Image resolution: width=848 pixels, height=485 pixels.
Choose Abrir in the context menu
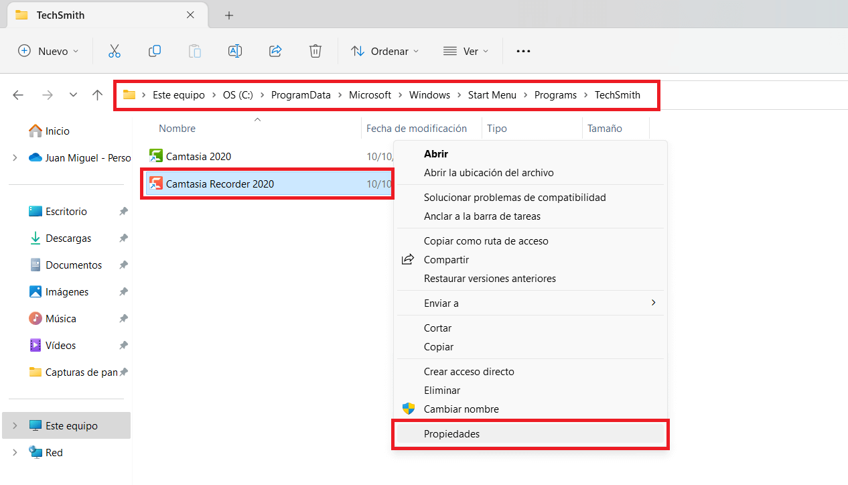tap(436, 154)
